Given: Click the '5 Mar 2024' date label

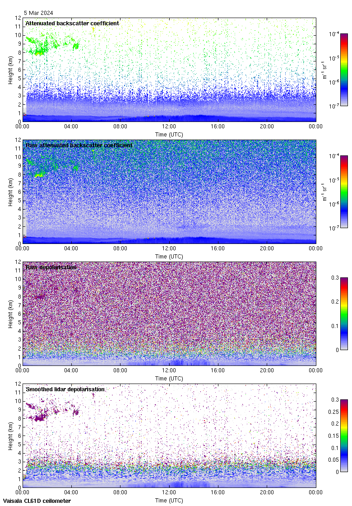Looking at the screenshot, I should (x=38, y=13).
